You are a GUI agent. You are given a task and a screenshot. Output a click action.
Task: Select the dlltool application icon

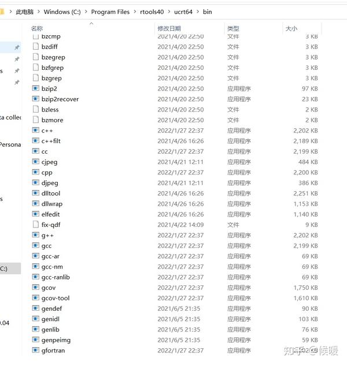click(x=35, y=193)
